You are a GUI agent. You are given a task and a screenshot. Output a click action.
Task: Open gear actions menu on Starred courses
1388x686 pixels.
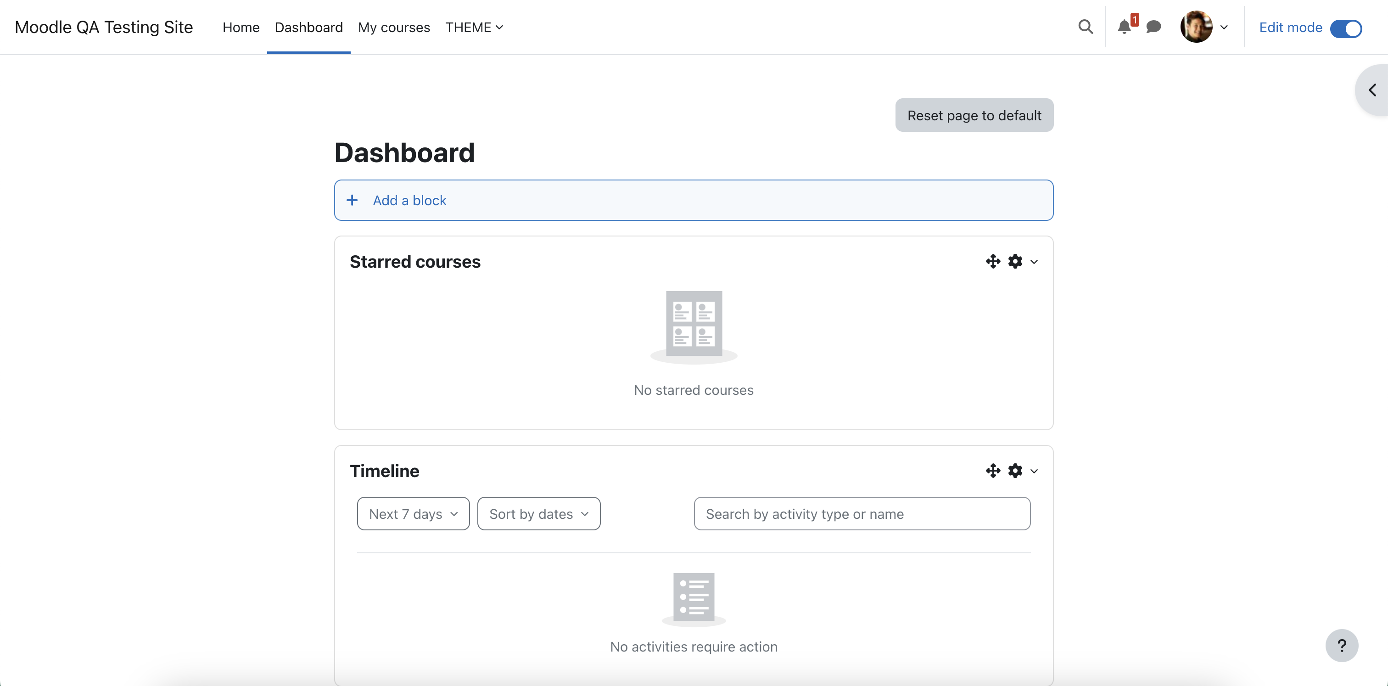click(x=1015, y=262)
